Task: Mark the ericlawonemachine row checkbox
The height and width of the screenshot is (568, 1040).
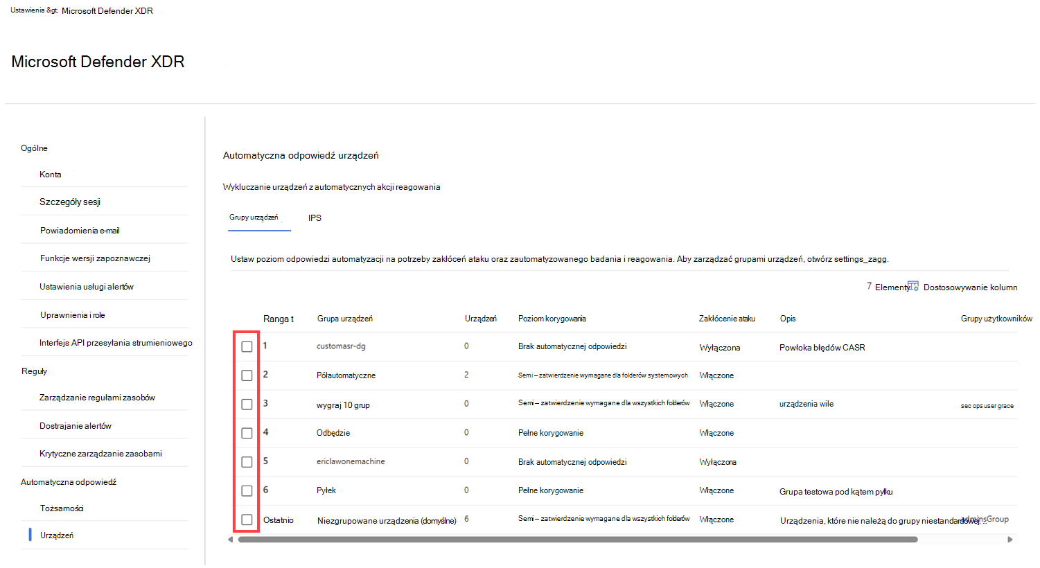Action: (247, 461)
